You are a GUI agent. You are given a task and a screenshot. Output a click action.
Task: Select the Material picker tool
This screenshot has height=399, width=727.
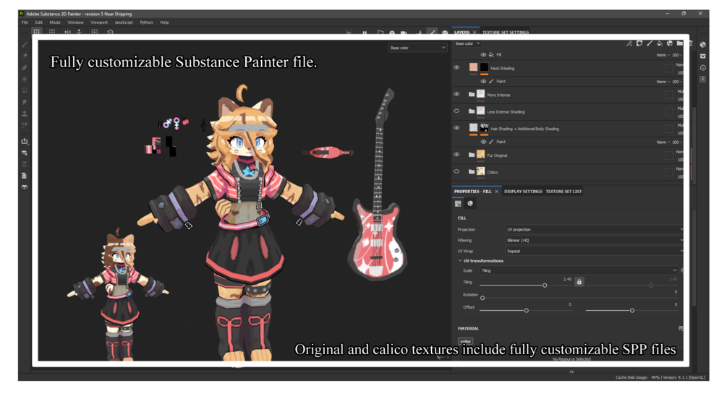pos(25,125)
